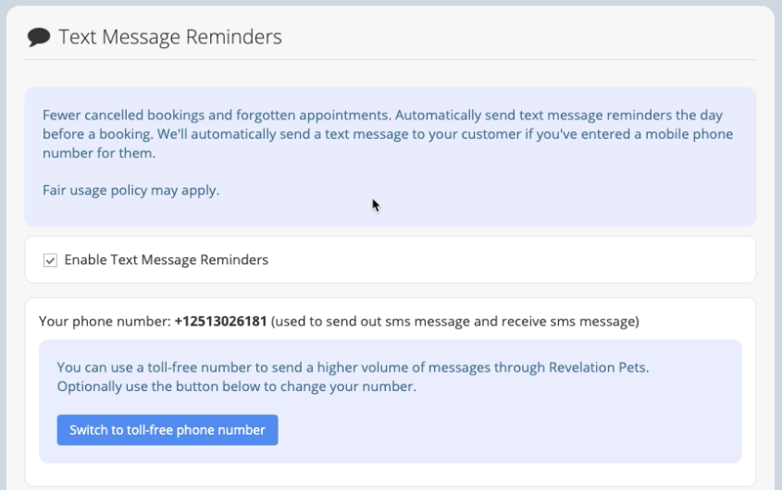
Task: Click the 'Enable Text Message Reminders' label text
Action: click(166, 260)
